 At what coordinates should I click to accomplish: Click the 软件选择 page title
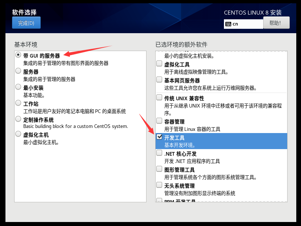coord(24,12)
